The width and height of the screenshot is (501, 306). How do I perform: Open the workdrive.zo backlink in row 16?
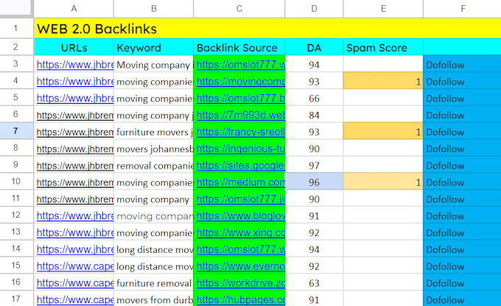pyautogui.click(x=241, y=283)
